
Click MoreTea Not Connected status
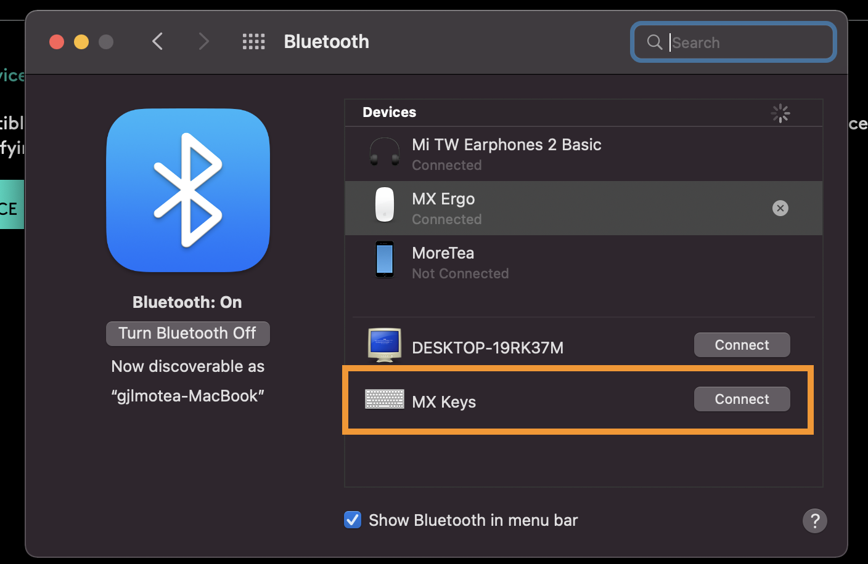[461, 273]
